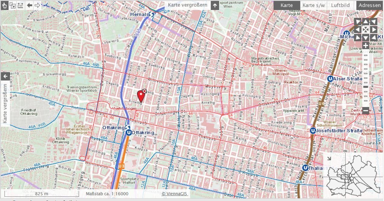
Task: Switch to Luftbild aerial view
Action: (340, 5)
